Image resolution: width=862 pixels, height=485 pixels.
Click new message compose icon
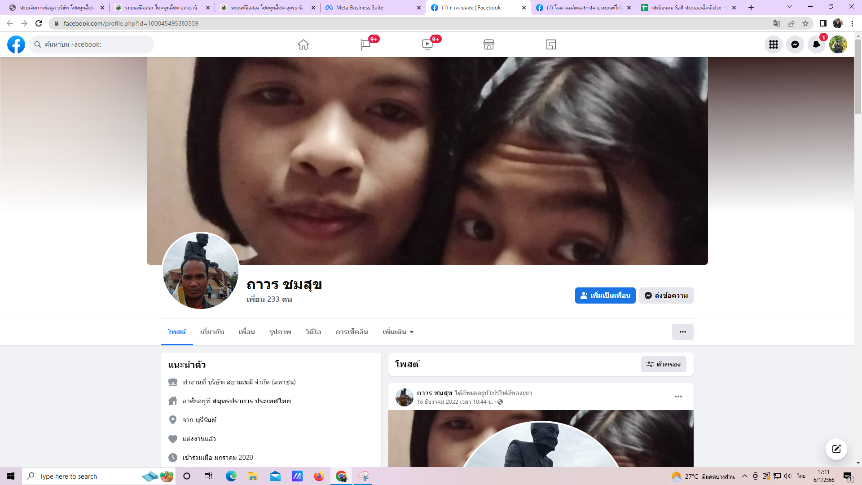(836, 449)
